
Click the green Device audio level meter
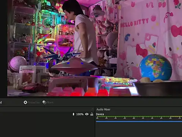(139, 116)
